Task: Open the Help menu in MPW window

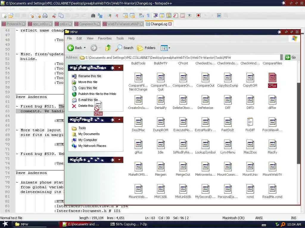Action: (x=131, y=38)
